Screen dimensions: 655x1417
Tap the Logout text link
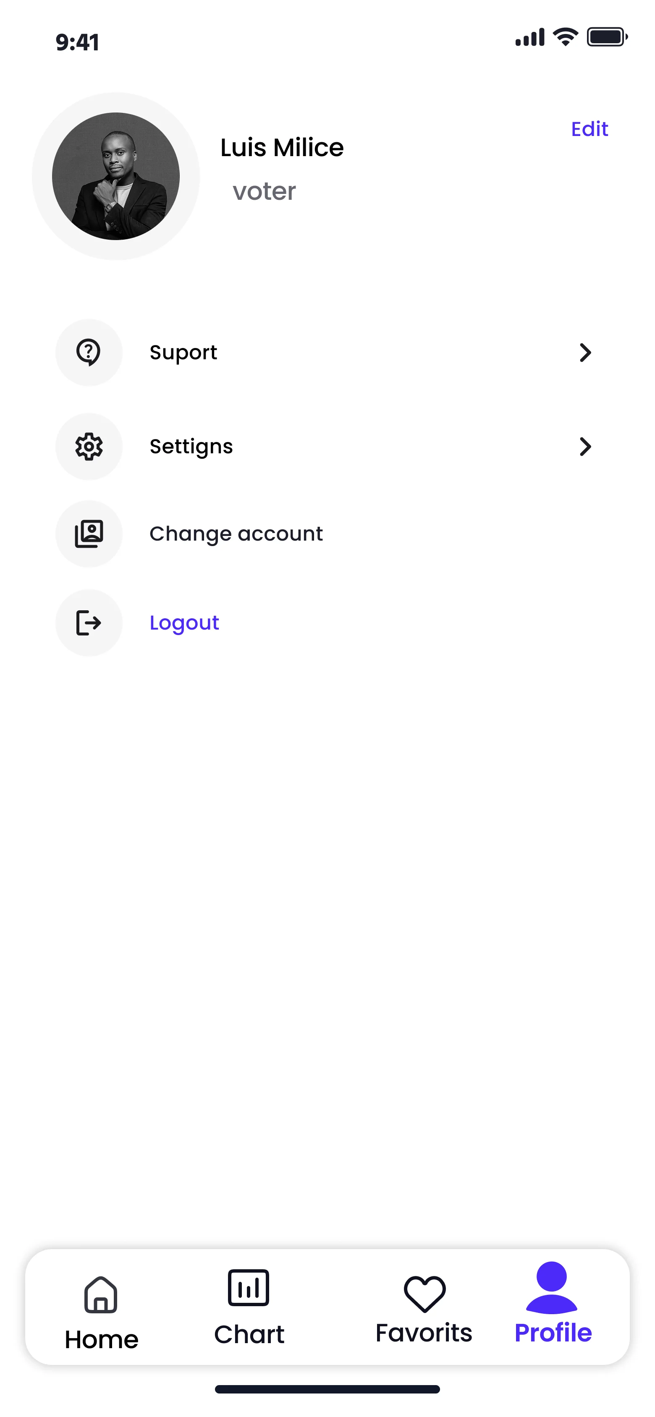(x=184, y=623)
